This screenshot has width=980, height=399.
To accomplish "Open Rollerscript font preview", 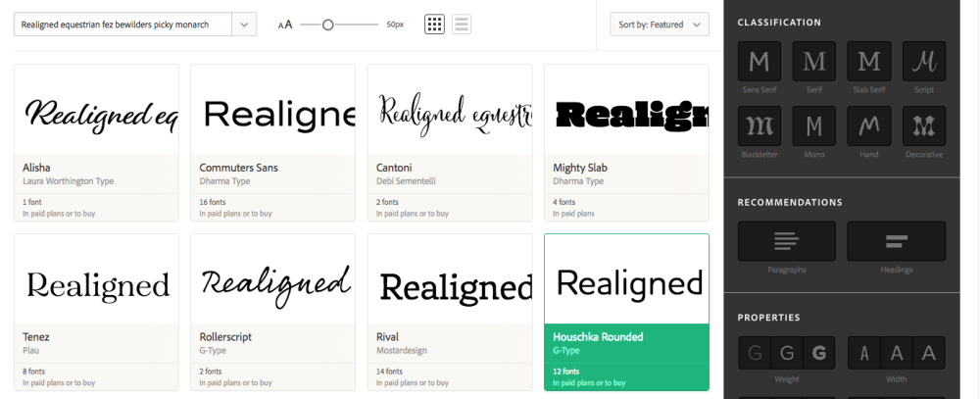I will point(273,279).
